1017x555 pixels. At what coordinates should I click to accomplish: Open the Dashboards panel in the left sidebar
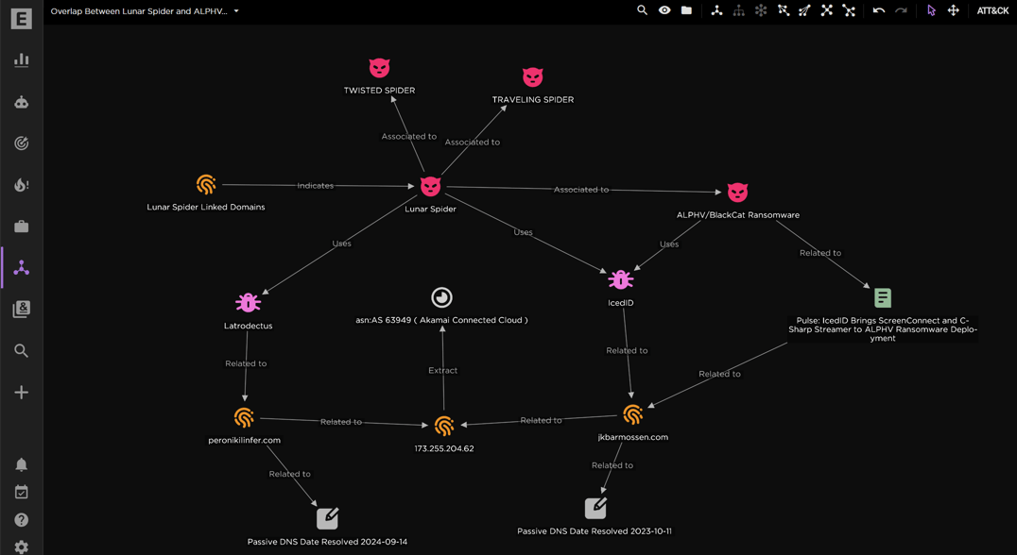tap(21, 59)
